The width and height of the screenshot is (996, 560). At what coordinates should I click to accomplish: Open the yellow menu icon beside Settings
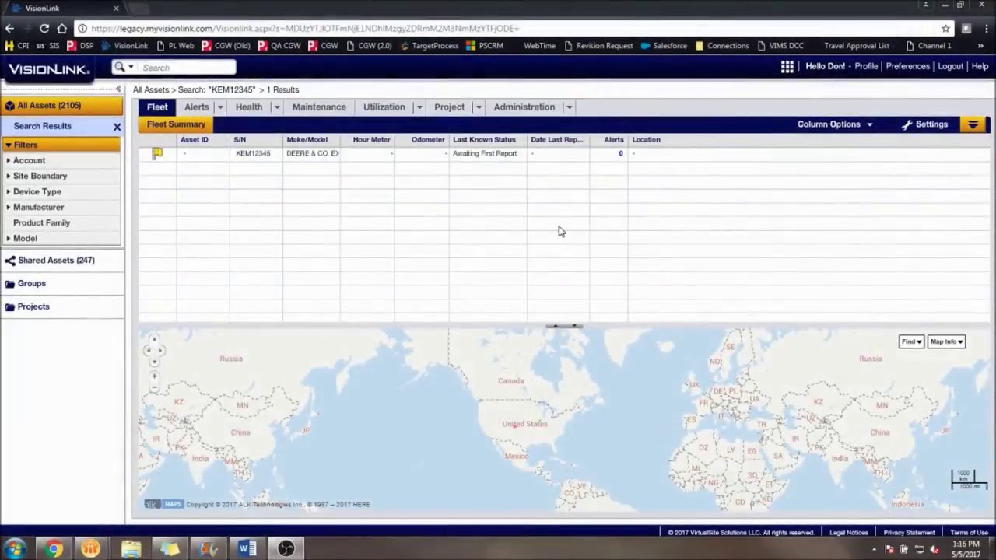pos(973,124)
